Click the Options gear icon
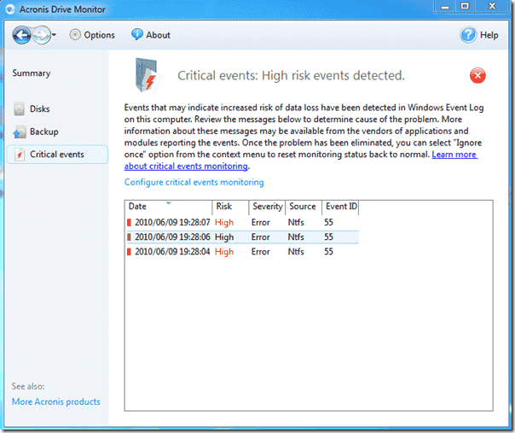Image resolution: width=515 pixels, height=433 pixels. coord(75,34)
